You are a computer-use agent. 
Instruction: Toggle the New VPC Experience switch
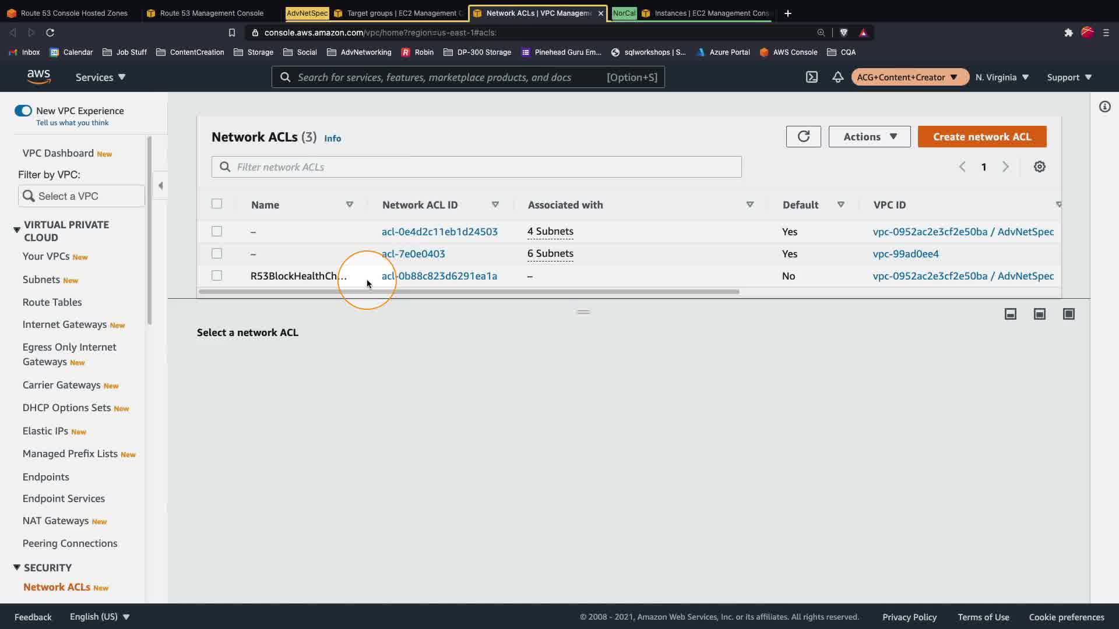pos(23,111)
